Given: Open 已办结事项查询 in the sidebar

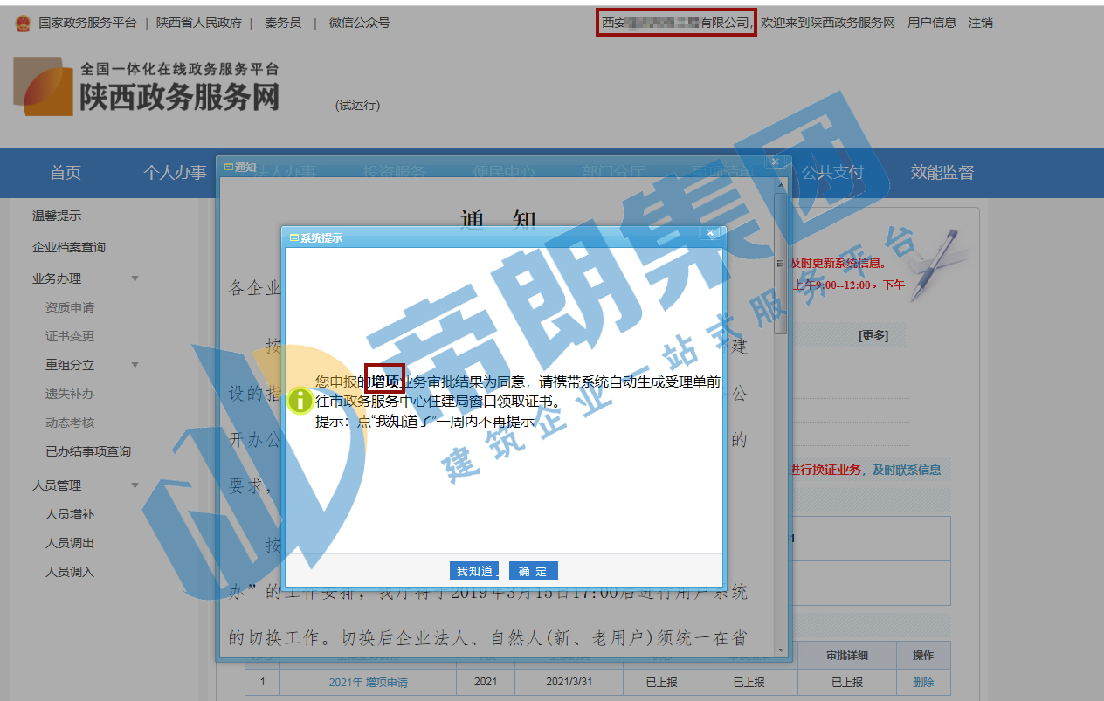Looking at the screenshot, I should (x=88, y=451).
